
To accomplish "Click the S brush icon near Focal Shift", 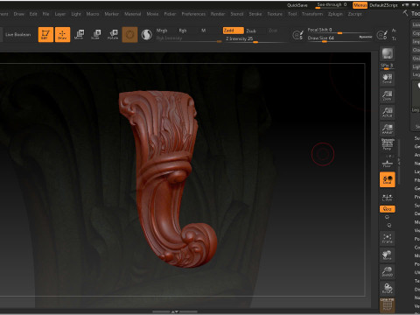I will (x=297, y=35).
